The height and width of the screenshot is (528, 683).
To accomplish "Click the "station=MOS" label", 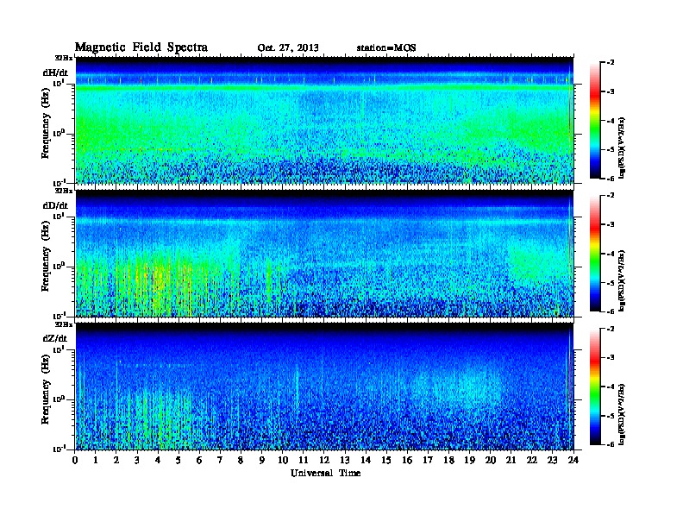I will [386, 48].
